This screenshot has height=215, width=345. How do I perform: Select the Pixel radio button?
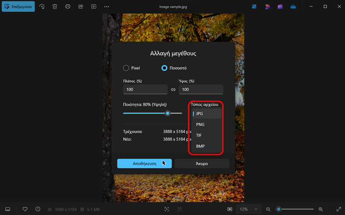coord(126,68)
